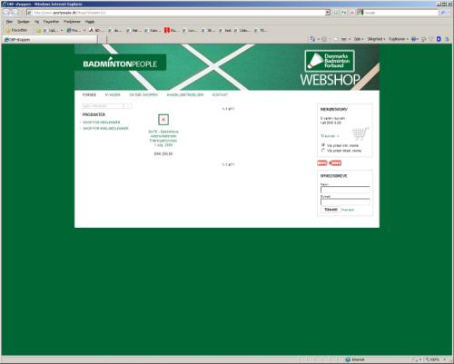Click the FORSIDE navigation link
Image resolution: width=454 pixels, height=364 pixels.
(x=89, y=95)
